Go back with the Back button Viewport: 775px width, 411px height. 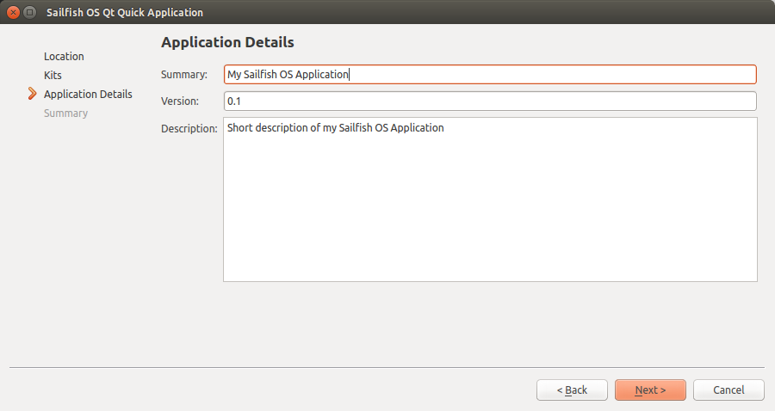[x=572, y=390]
